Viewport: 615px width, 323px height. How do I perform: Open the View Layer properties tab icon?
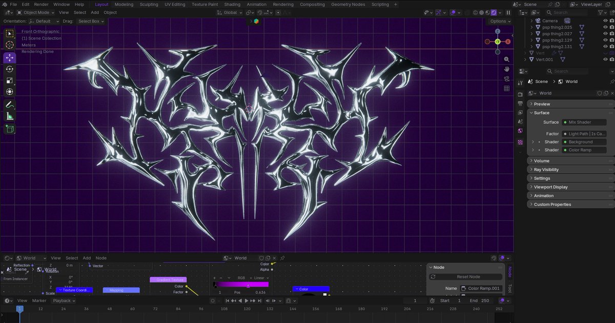[x=520, y=113]
